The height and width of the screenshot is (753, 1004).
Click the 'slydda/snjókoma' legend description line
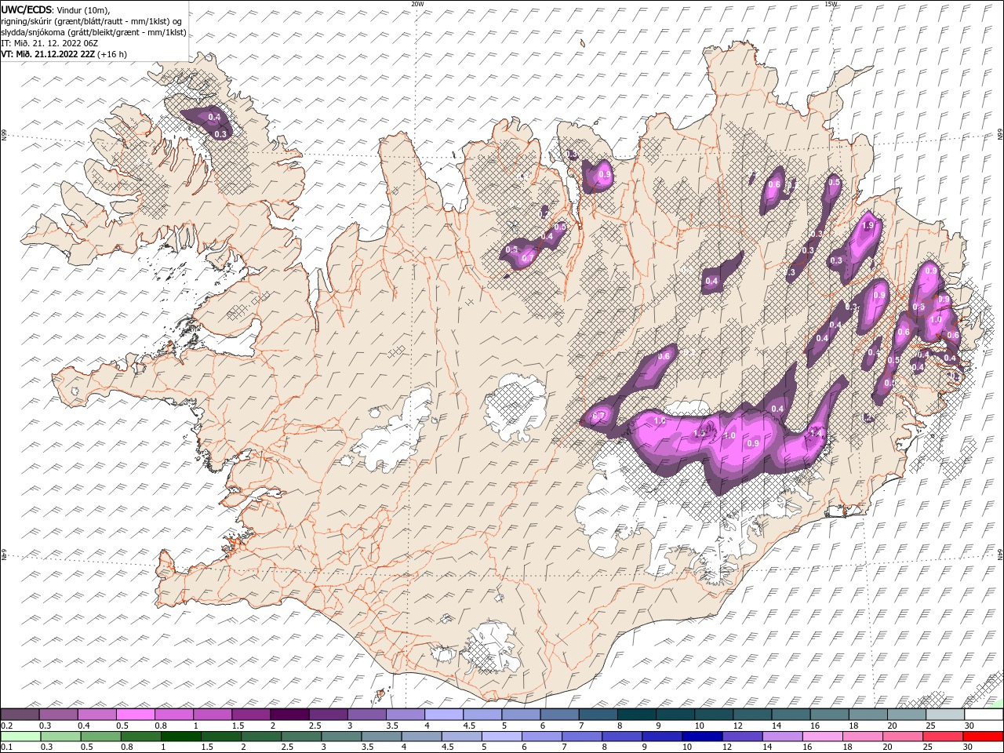(x=93, y=32)
